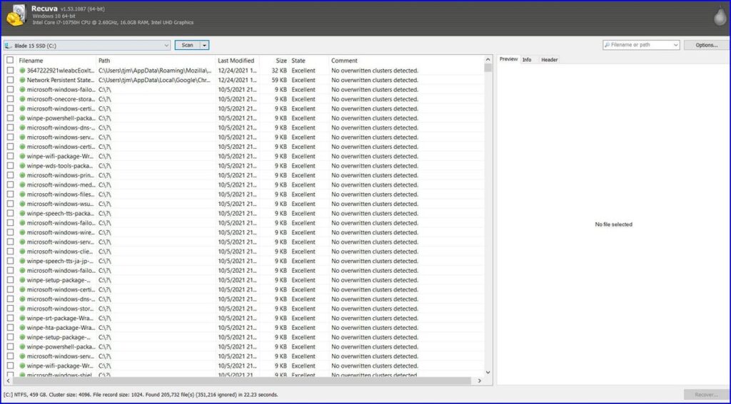Image resolution: width=731 pixels, height=404 pixels.
Task: Click the Recover... button
Action: point(706,395)
